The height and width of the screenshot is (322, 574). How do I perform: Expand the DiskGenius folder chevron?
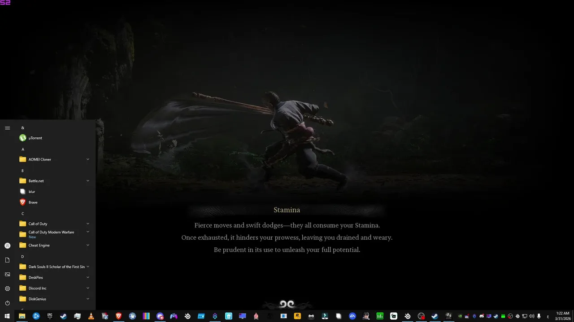tap(88, 299)
